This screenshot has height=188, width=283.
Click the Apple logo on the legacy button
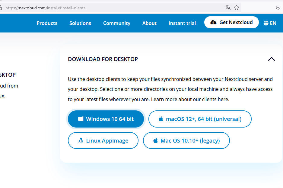tap(156, 140)
